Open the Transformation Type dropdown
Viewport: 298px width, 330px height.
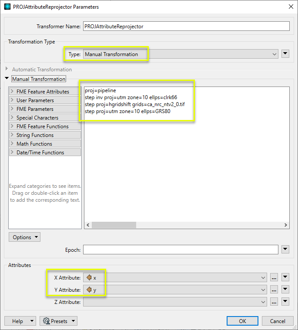click(181, 54)
